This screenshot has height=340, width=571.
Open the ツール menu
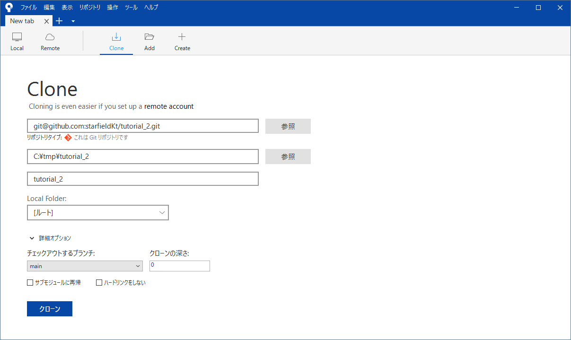[x=131, y=8]
